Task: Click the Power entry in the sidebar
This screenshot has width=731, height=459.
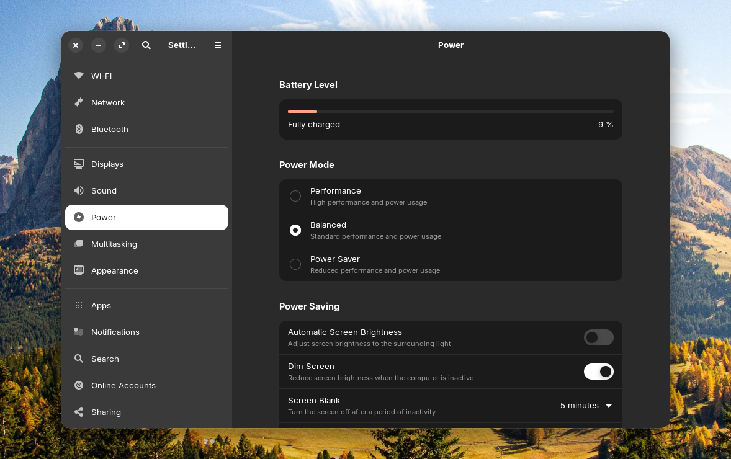Action: 103,217
